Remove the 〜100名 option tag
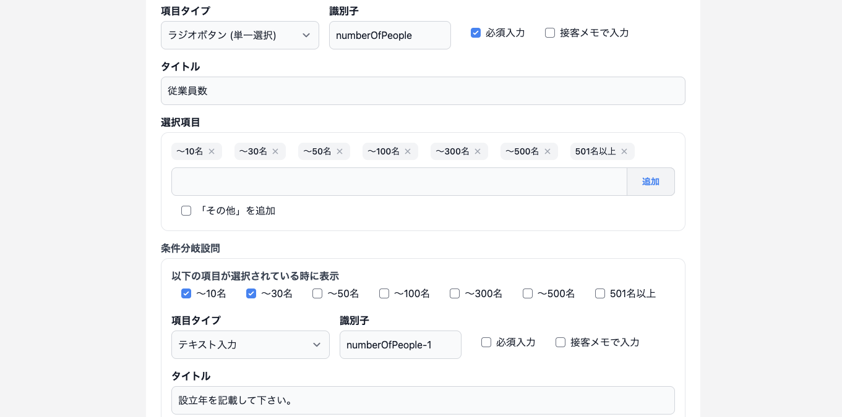842x417 pixels. (x=408, y=151)
